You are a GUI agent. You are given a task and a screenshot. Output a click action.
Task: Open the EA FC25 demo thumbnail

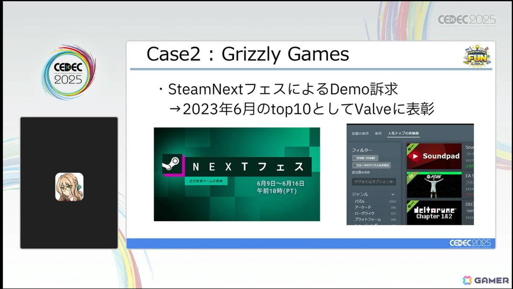[434, 185]
